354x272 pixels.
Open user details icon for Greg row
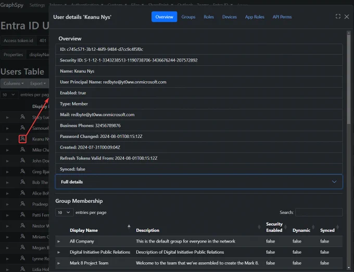[22, 171]
